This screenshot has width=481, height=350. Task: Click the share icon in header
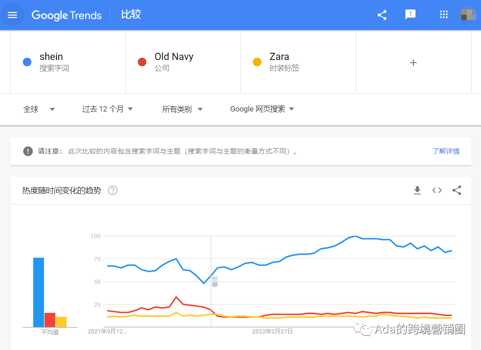point(382,15)
